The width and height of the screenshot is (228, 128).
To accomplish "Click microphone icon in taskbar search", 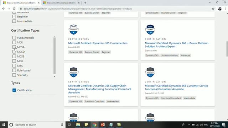I will (62, 125).
